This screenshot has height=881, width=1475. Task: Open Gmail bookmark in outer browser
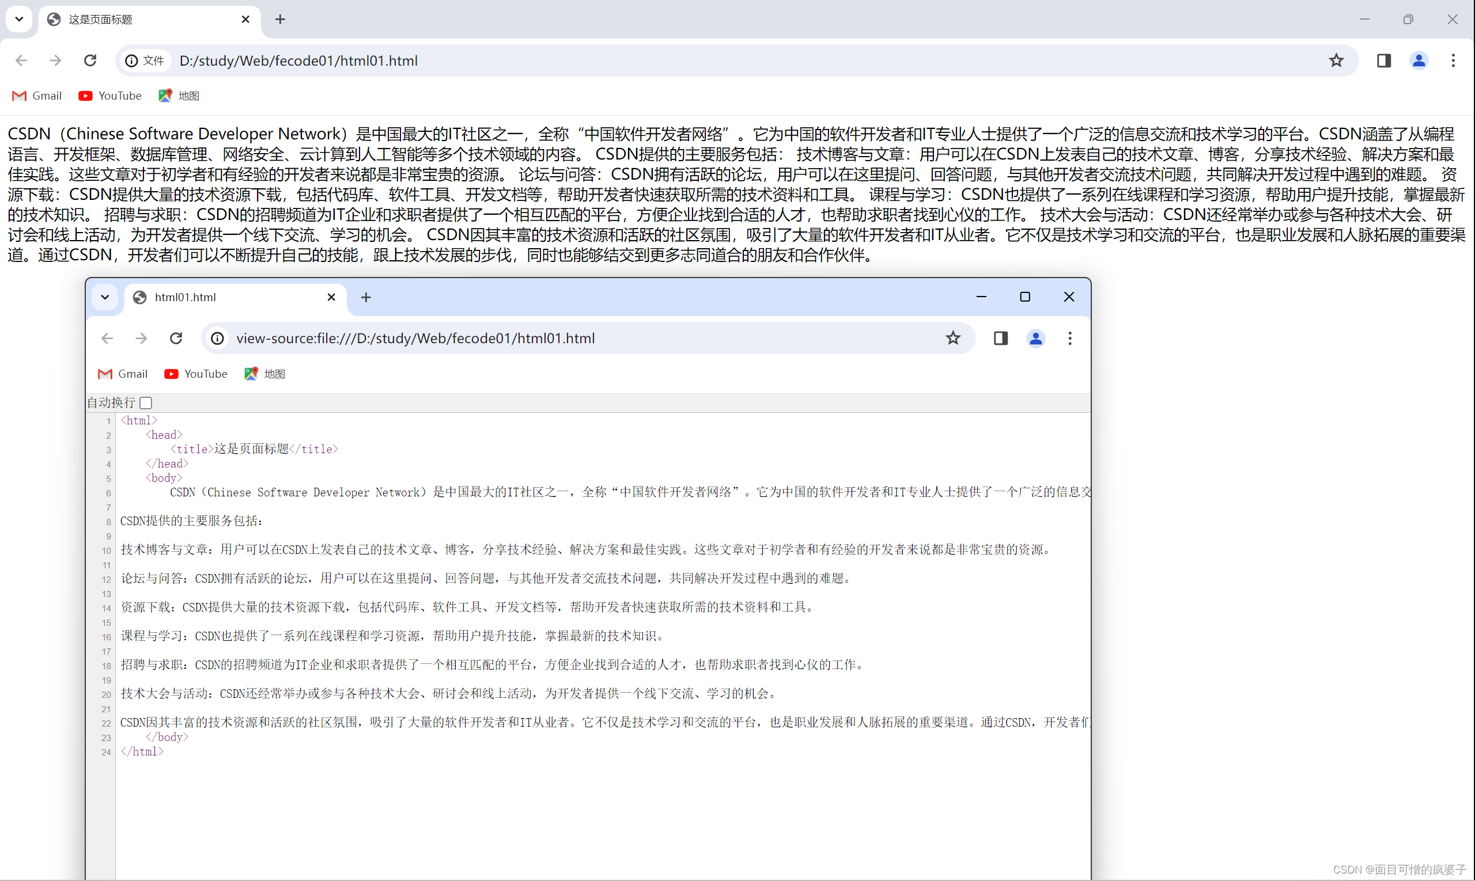click(37, 96)
